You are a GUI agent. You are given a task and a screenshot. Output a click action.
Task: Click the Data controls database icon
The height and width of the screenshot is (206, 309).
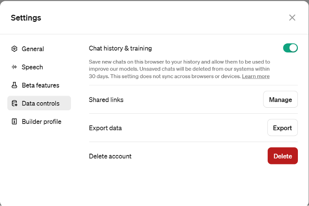(x=14, y=103)
